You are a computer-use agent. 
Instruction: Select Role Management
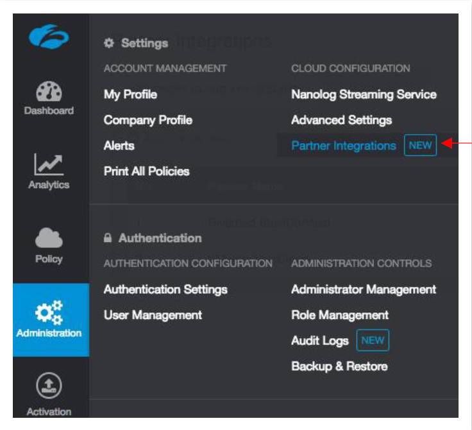(340, 315)
